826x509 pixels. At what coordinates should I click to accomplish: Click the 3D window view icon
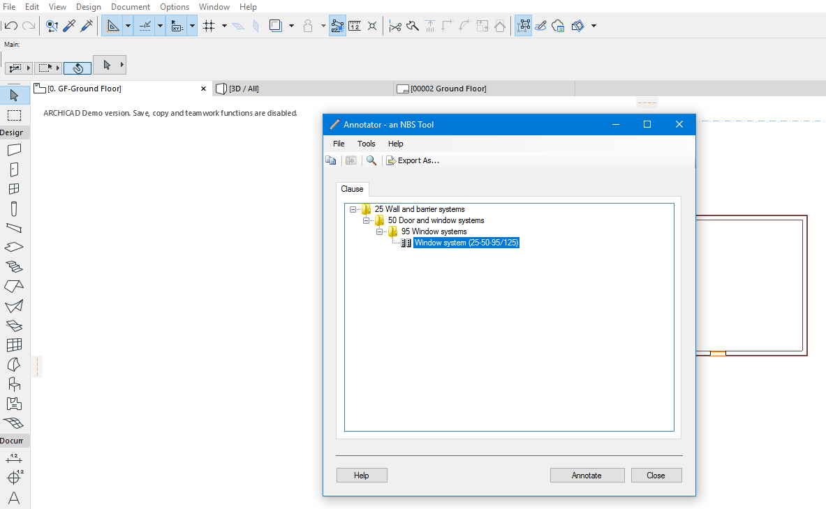tap(578, 26)
